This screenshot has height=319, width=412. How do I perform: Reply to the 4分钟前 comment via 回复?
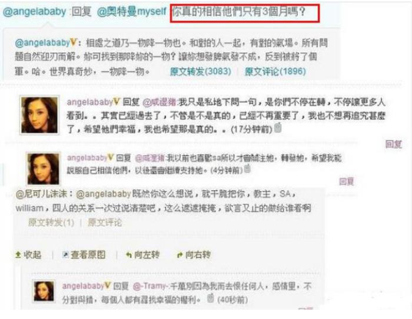(x=347, y=182)
